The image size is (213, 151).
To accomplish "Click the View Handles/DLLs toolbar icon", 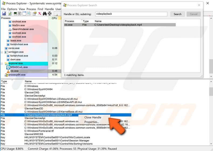I will click(x=29, y=13).
